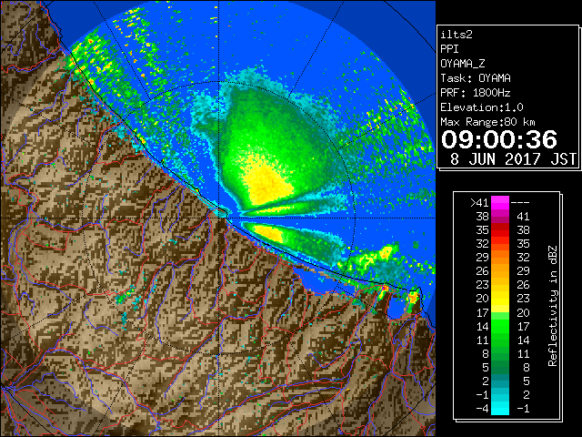Click the 'PRF: 1800Hz' line
Screen dimensions: 582x437
point(476,93)
